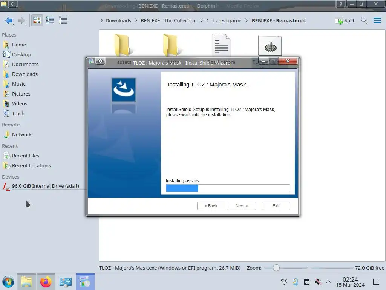386x290 pixels.
Task: Close the InstallShield Wizard window
Action: (x=288, y=61)
